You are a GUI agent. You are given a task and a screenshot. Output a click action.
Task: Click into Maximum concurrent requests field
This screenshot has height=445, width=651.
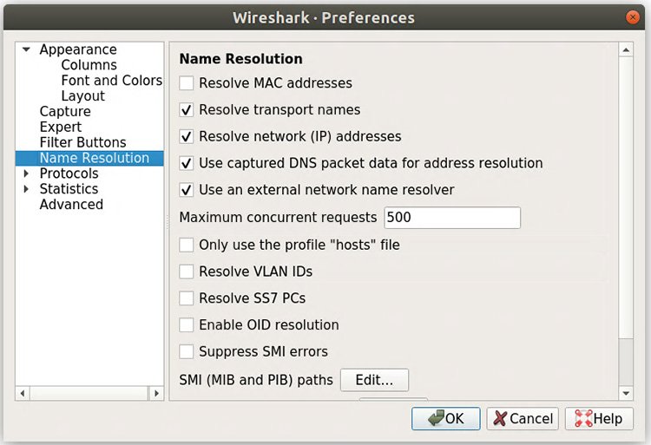tap(451, 218)
